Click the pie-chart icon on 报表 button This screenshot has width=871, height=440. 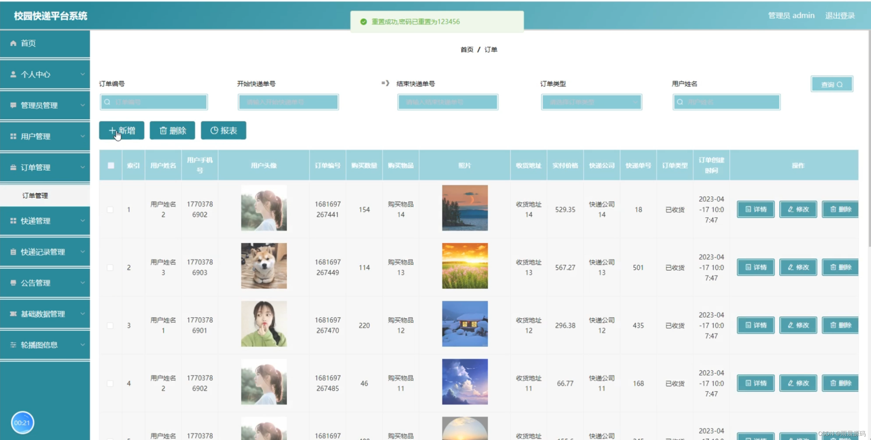click(x=214, y=130)
